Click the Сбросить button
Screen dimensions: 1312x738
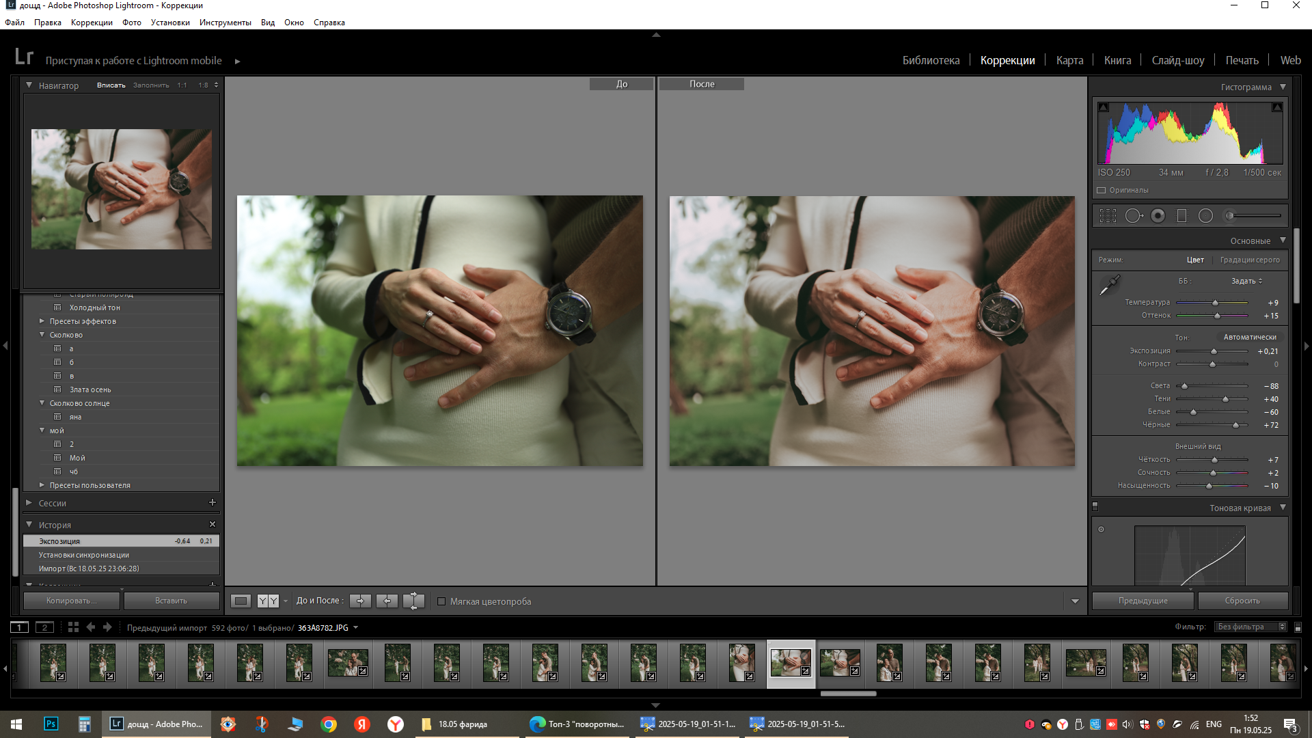[1242, 601]
